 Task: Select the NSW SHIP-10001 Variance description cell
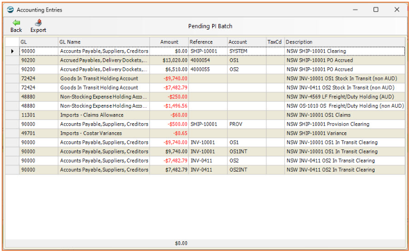pyautogui.click(x=345, y=133)
